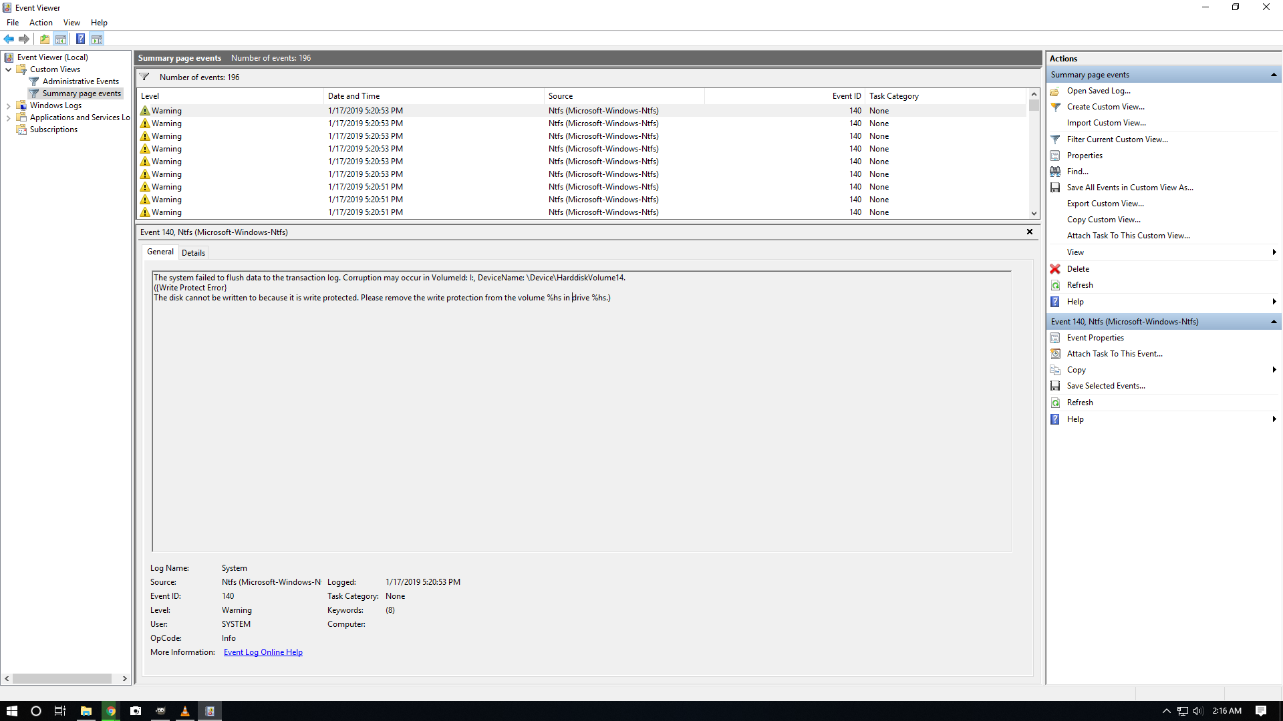Switch to the Details tab
The height and width of the screenshot is (721, 1283).
193,252
